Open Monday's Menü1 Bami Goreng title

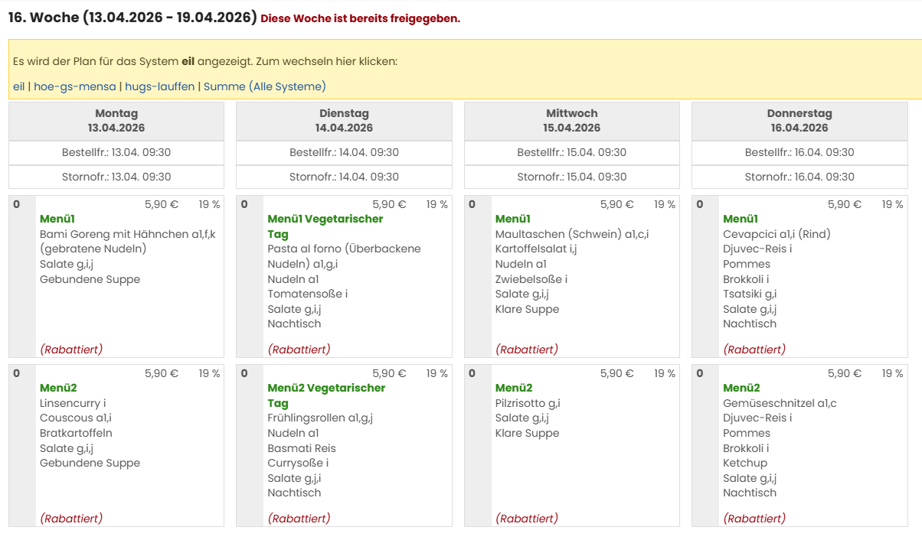[58, 219]
